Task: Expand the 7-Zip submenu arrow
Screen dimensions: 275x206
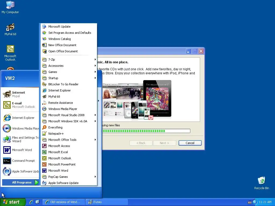Action: click(x=95, y=60)
